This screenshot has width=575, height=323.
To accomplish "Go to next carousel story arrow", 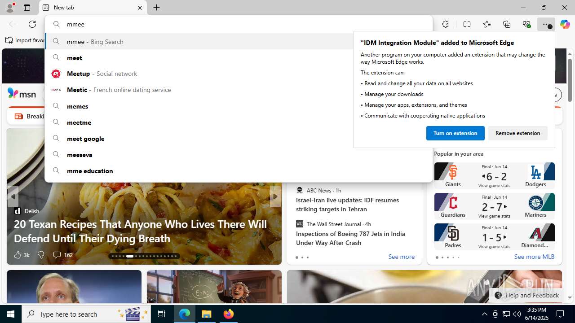I will (275, 196).
